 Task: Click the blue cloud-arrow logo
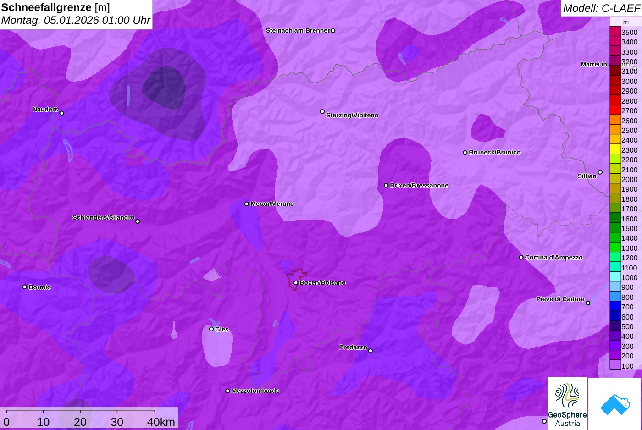click(x=614, y=403)
